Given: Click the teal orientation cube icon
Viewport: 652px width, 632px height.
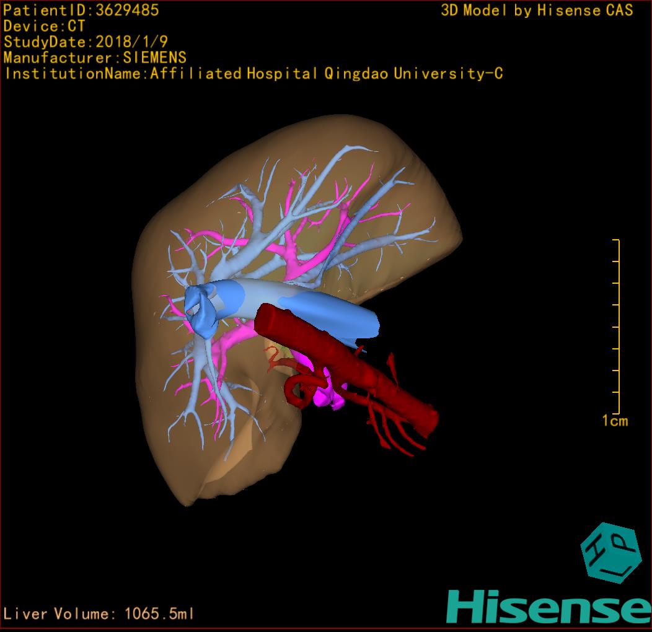Looking at the screenshot, I should coord(610,553).
